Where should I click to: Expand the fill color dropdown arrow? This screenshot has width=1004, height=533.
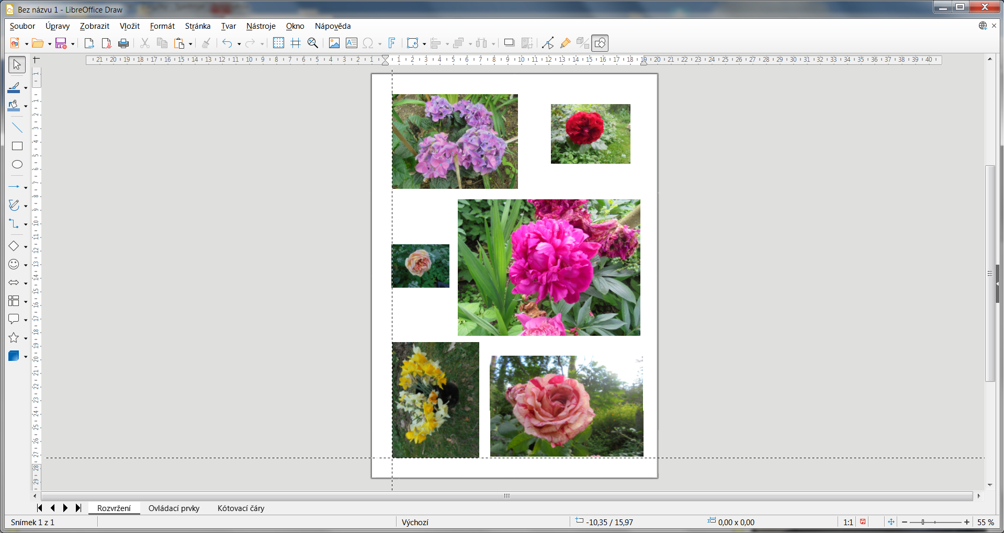[x=26, y=107]
